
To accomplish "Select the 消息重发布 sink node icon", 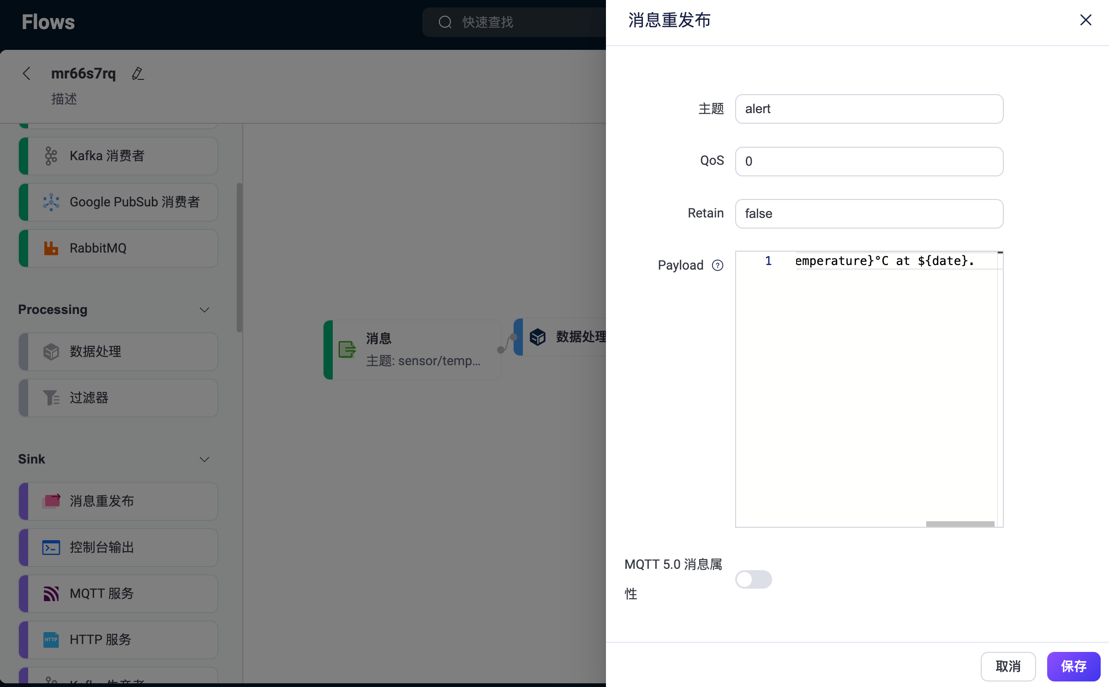I will pyautogui.click(x=52, y=501).
